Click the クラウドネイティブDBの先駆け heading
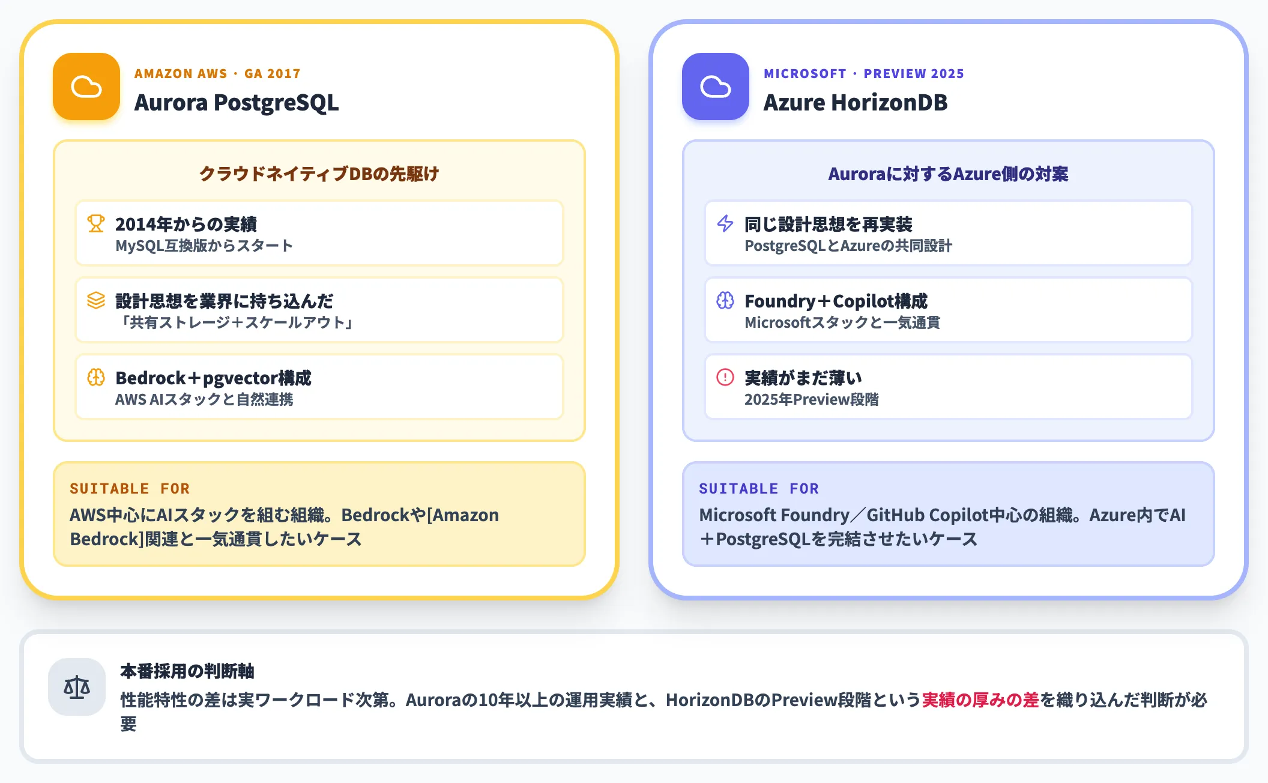This screenshot has width=1268, height=783. [319, 174]
